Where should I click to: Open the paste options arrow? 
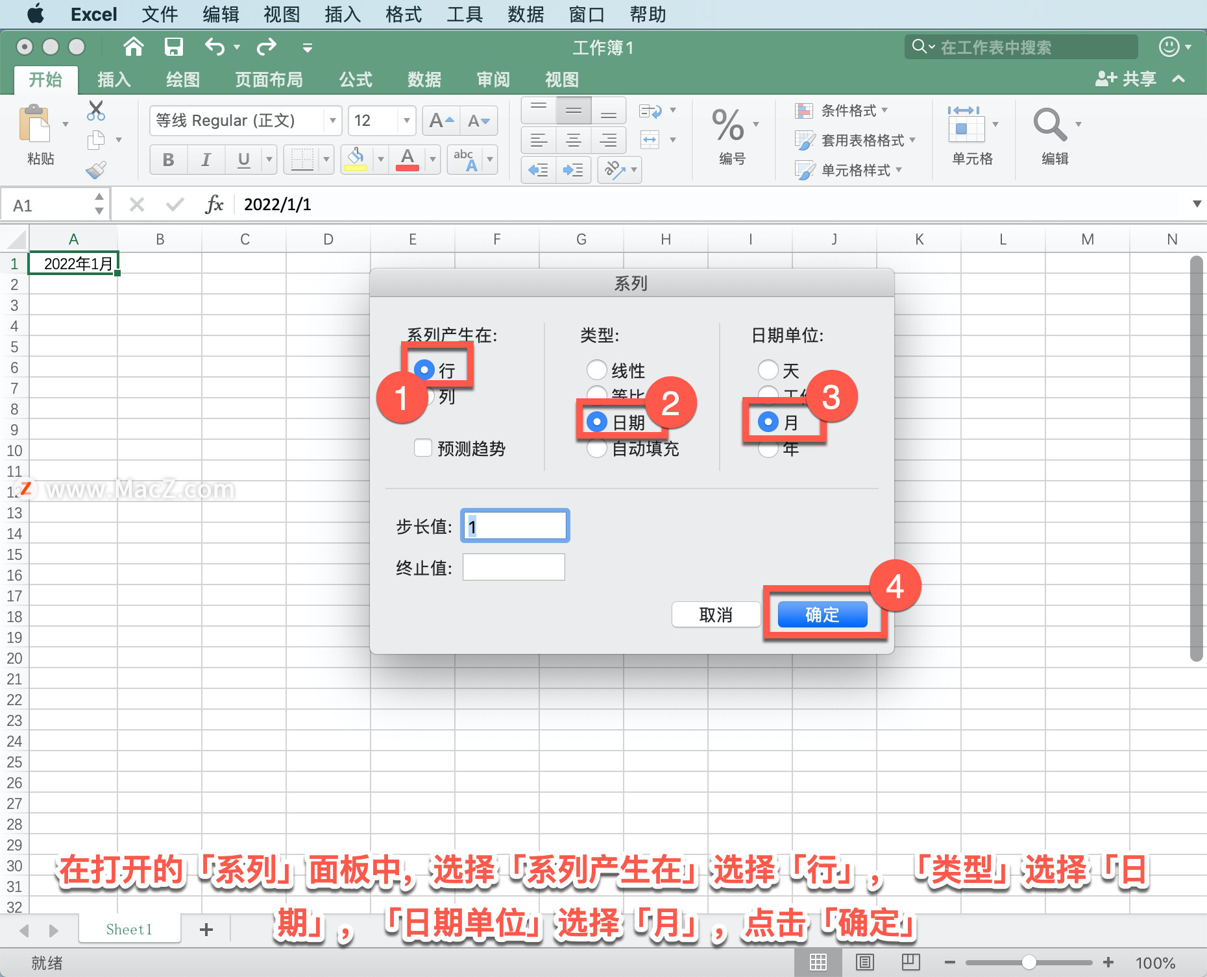pyautogui.click(x=65, y=124)
